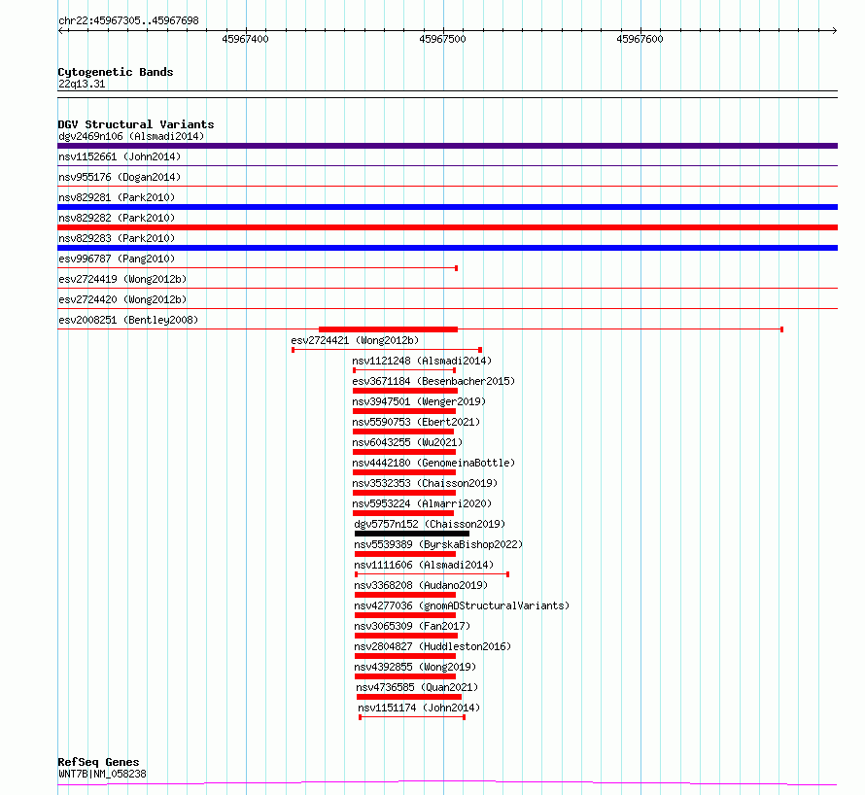
Task: Click the red bar under nsv4736585 (Quan2021)
Action: coord(409,697)
